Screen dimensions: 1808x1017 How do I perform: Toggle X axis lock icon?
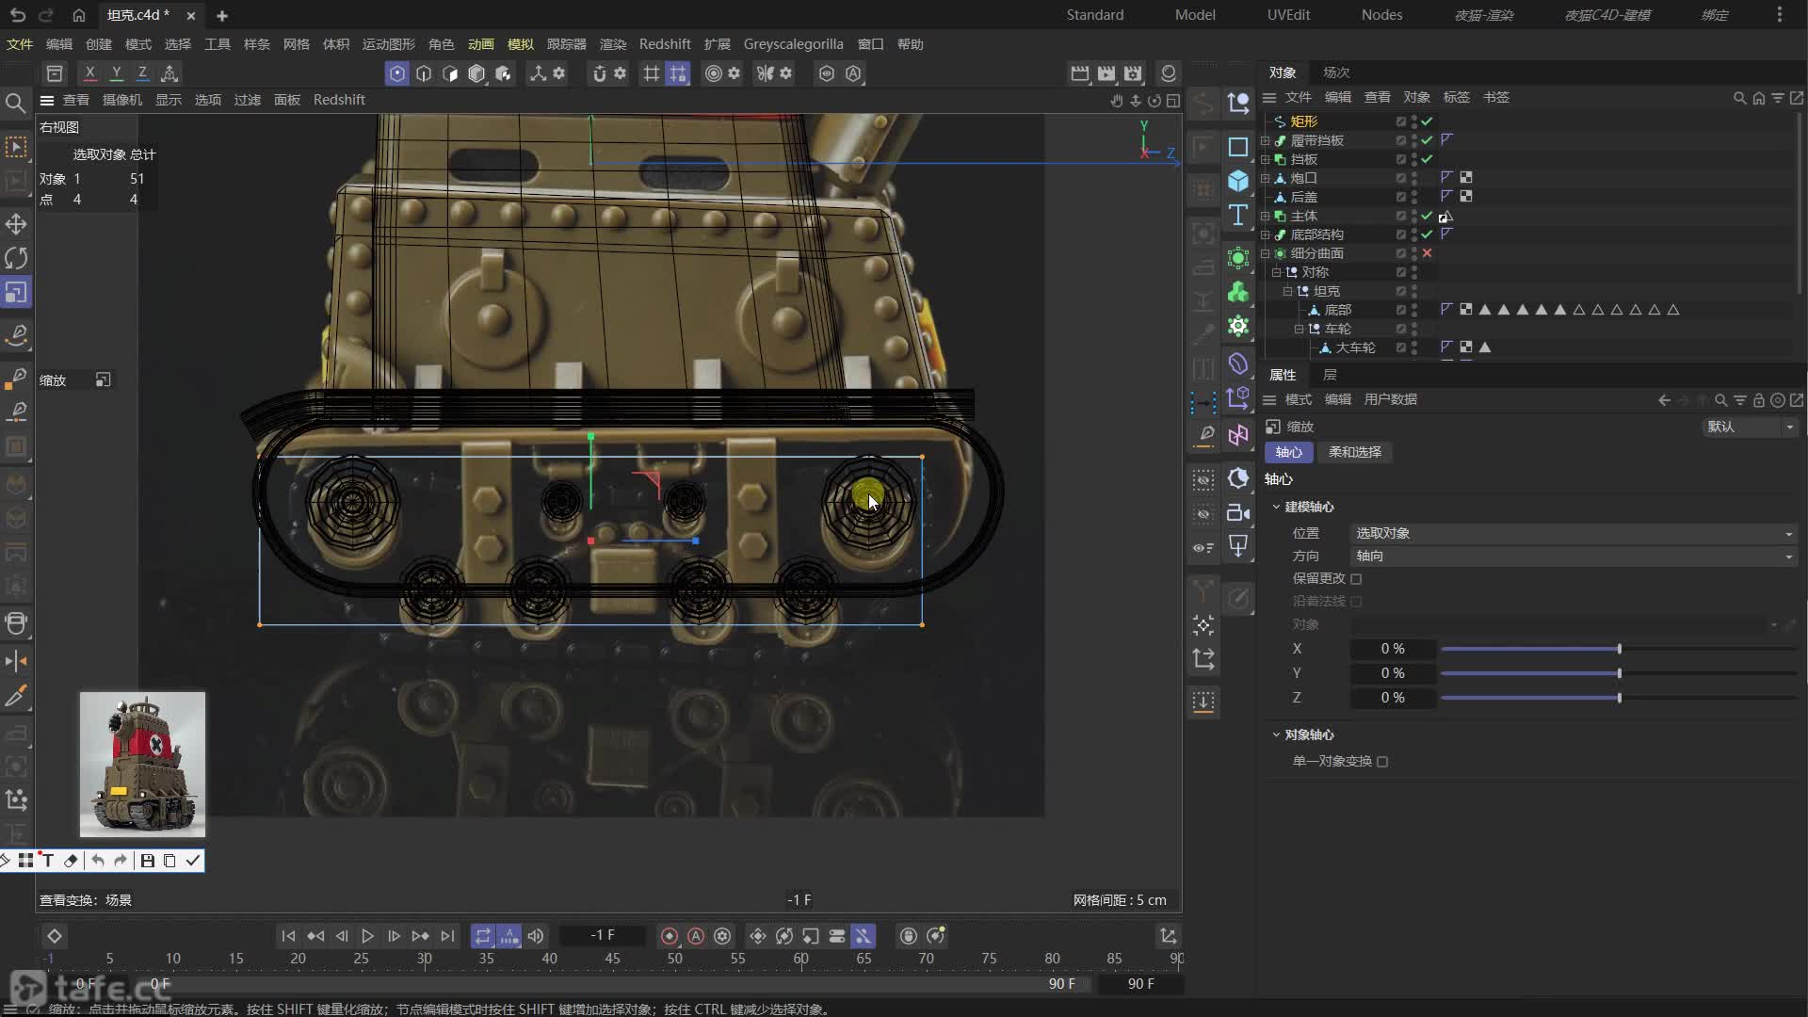point(89,73)
